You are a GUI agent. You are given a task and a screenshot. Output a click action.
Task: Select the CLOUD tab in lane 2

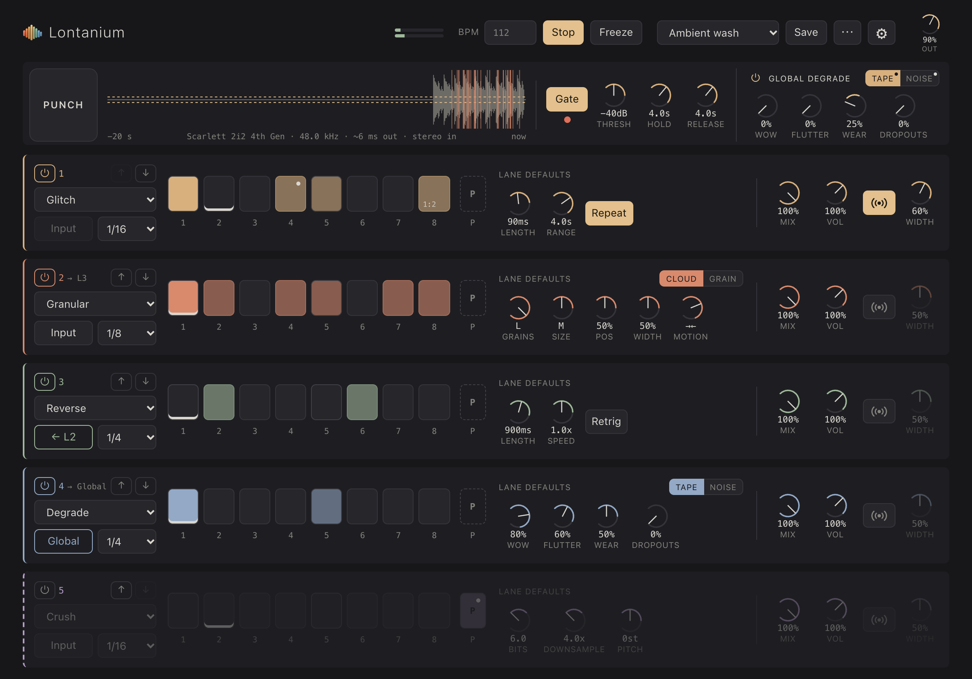[681, 278]
